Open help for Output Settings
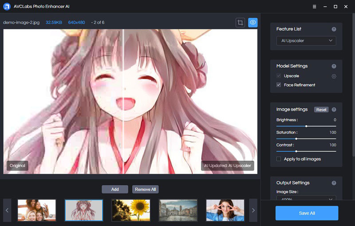Viewport: 355px width, 226px height. coord(334,183)
